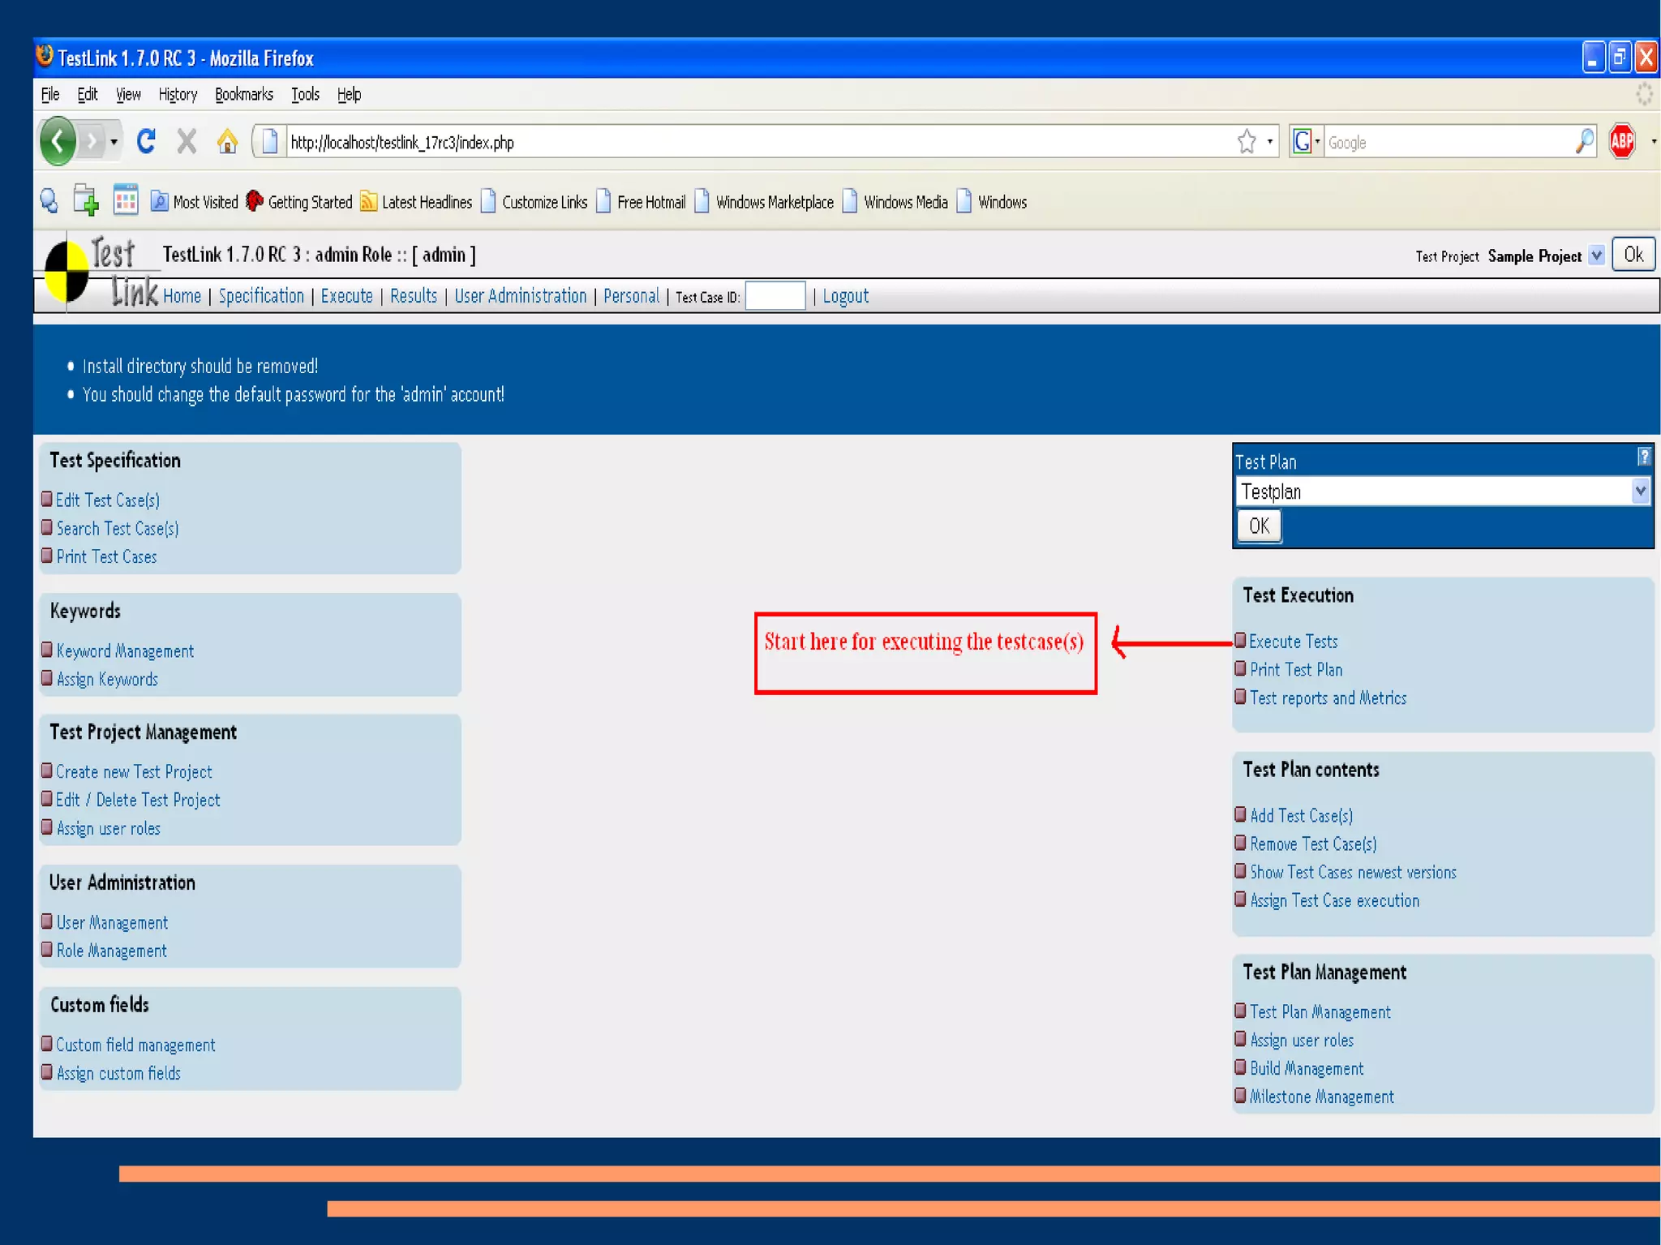Reload the page with the refresh icon

pos(146,142)
